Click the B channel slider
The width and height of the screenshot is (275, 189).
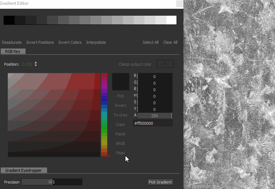(x=155, y=90)
